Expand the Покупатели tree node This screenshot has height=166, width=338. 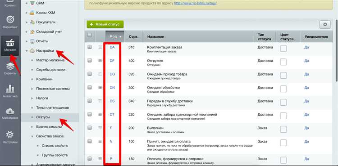[x=27, y=22]
